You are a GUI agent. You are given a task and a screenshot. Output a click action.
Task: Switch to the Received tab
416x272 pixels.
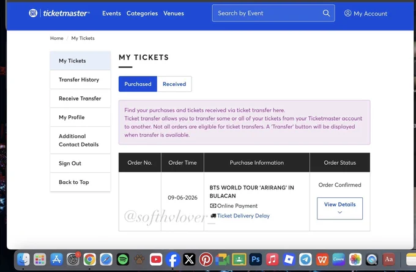tap(174, 84)
